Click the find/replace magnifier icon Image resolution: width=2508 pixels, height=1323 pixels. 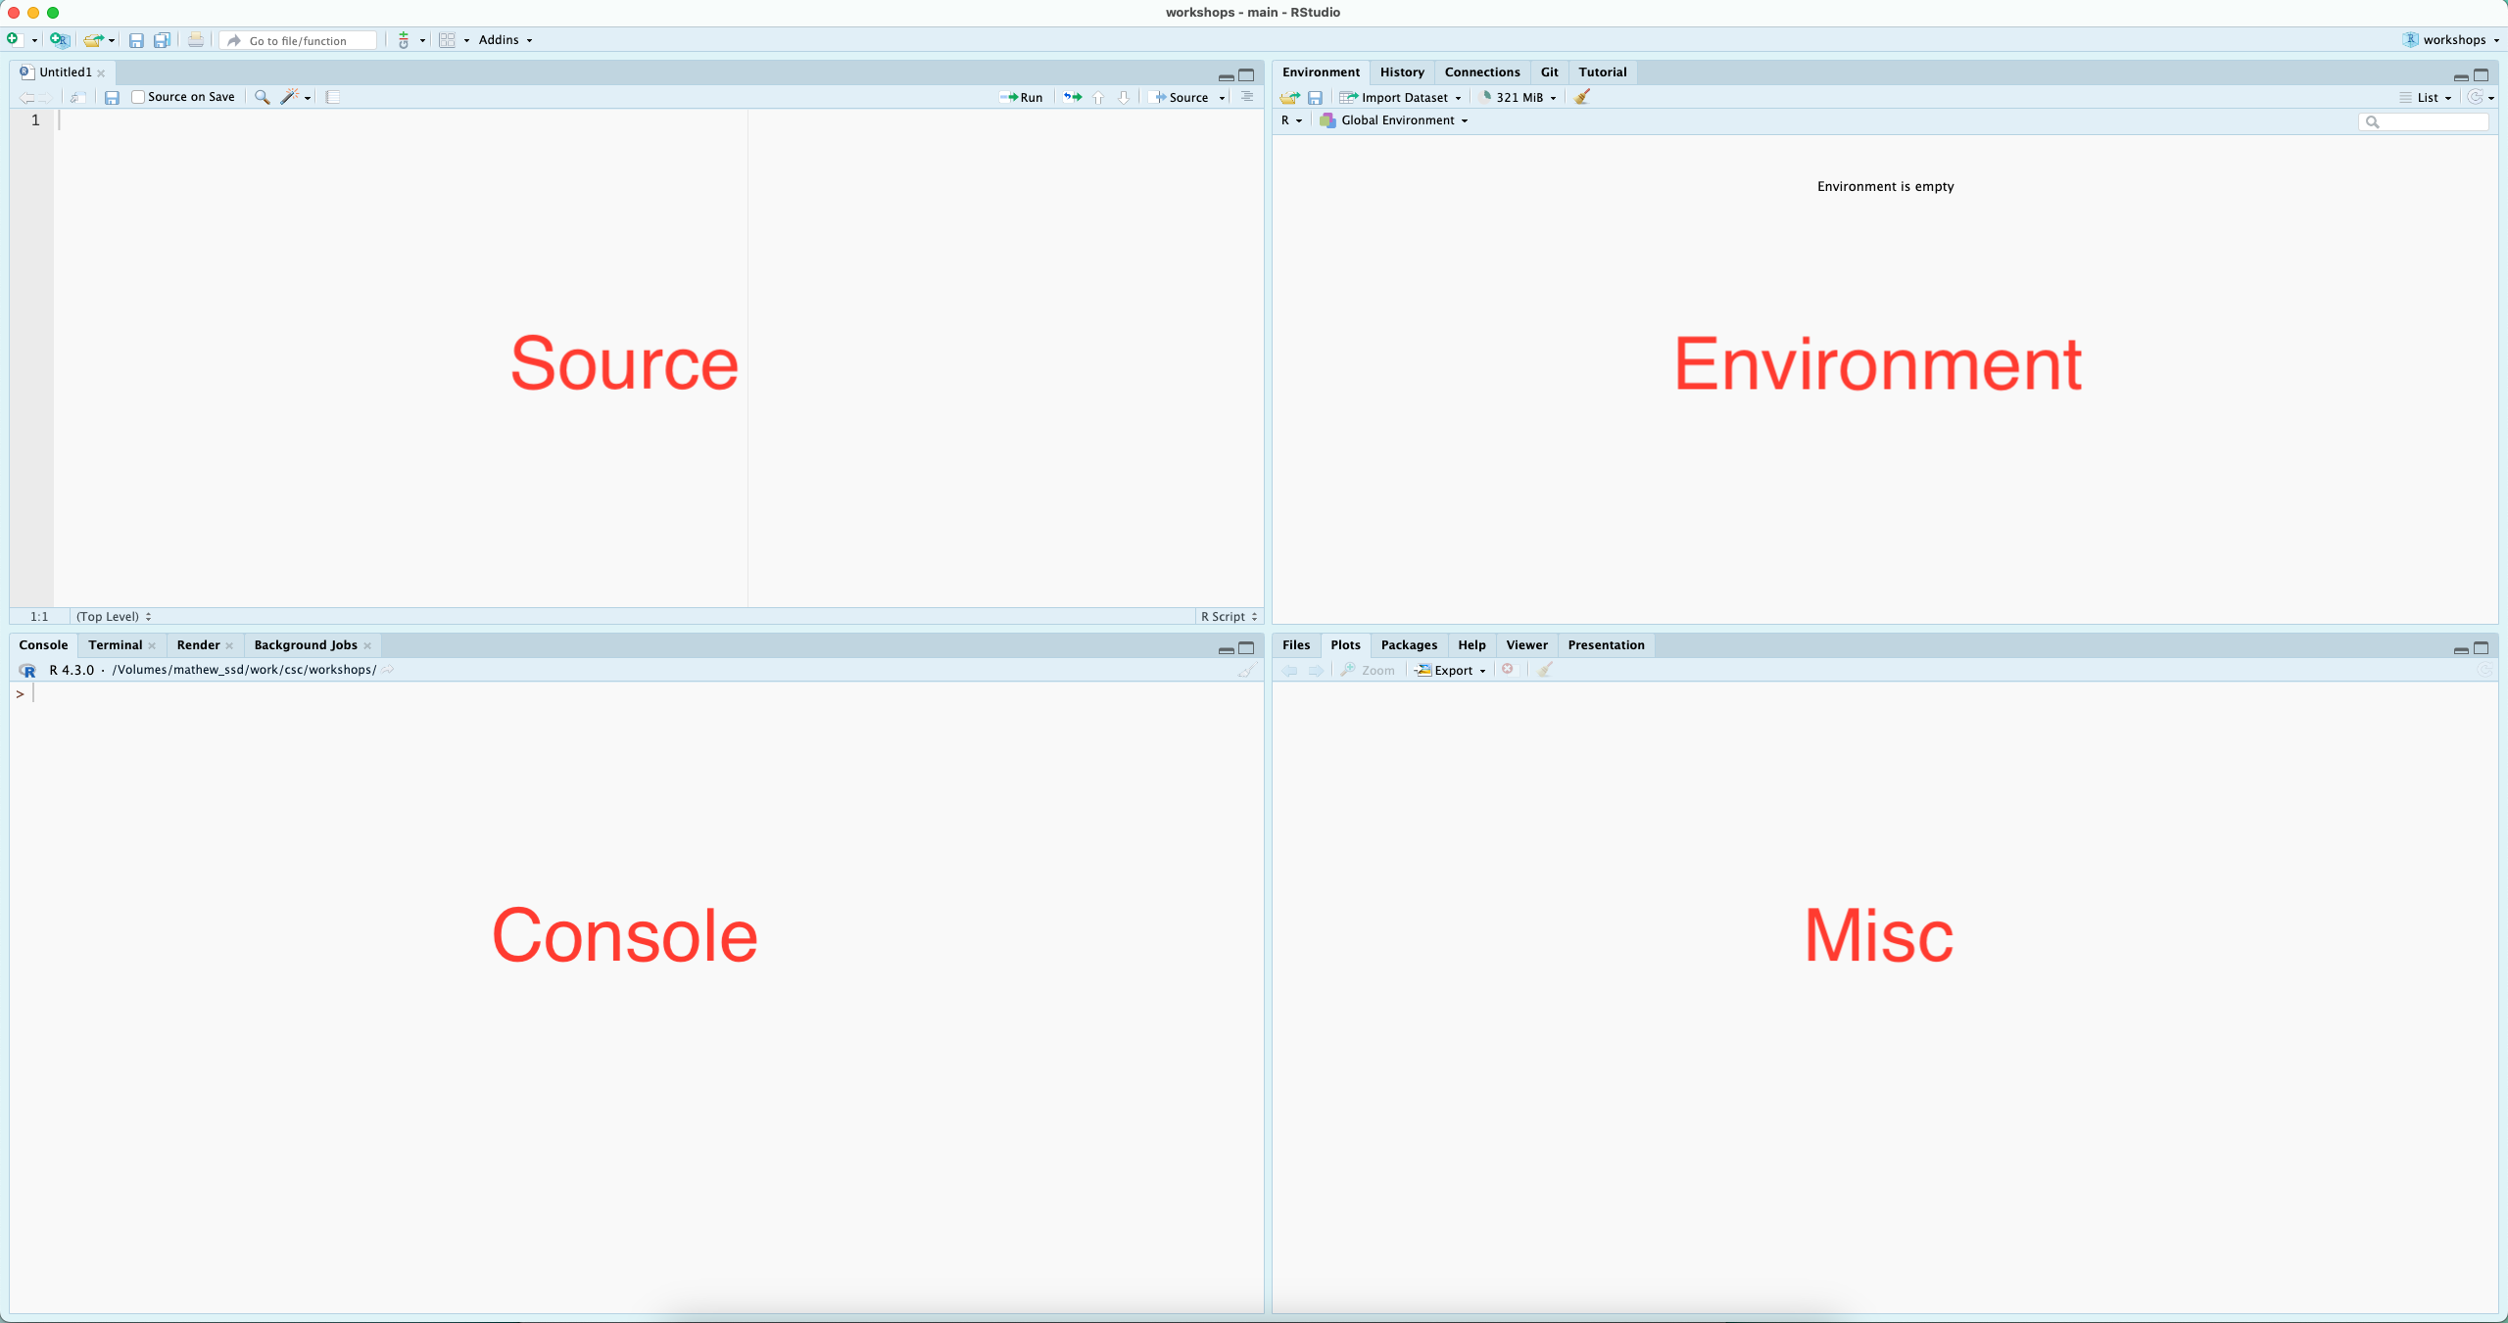262,97
